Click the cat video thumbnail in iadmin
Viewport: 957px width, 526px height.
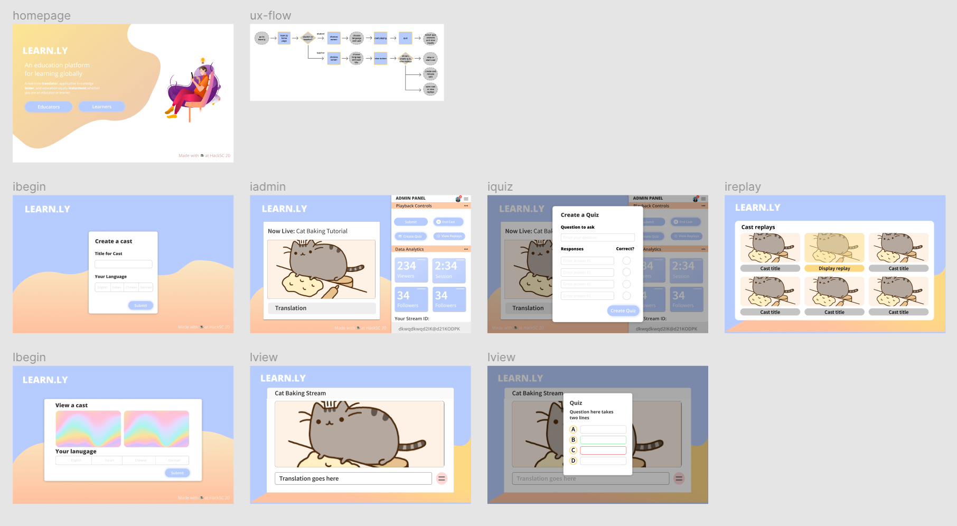pos(322,269)
